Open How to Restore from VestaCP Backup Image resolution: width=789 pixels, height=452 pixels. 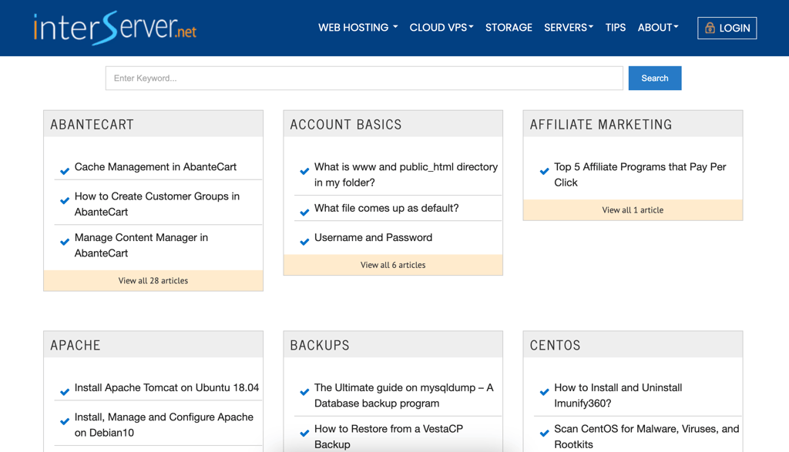click(388, 437)
